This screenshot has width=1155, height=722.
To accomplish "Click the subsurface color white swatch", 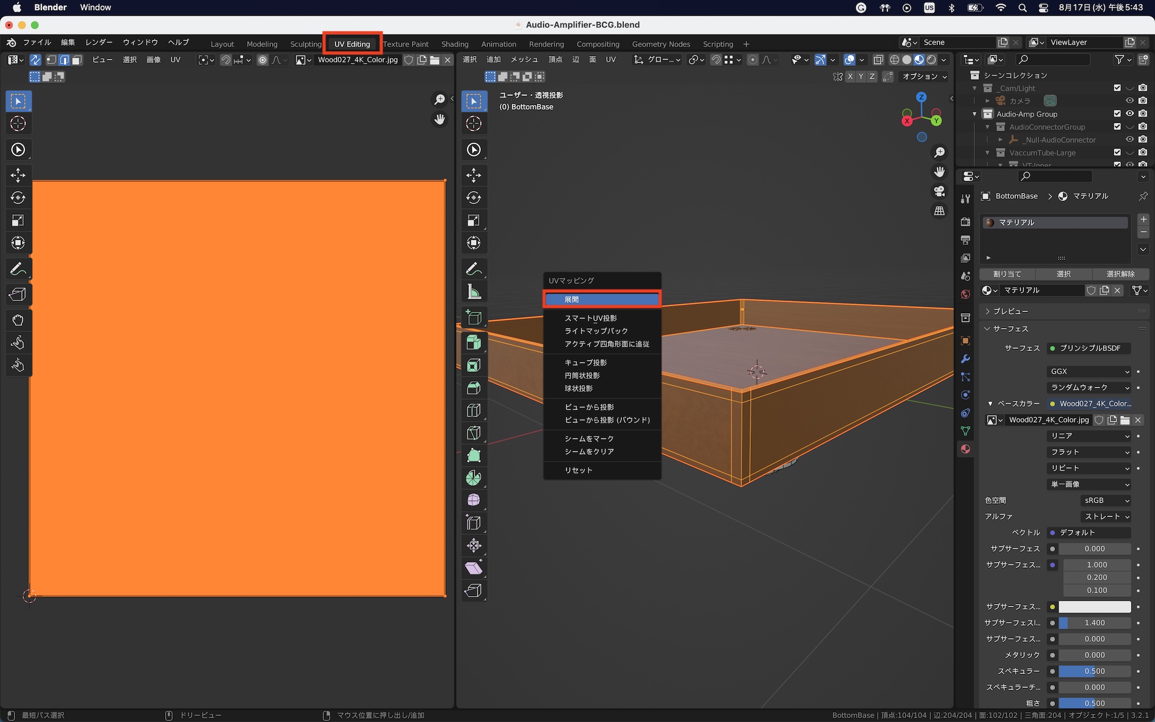I will (1094, 606).
